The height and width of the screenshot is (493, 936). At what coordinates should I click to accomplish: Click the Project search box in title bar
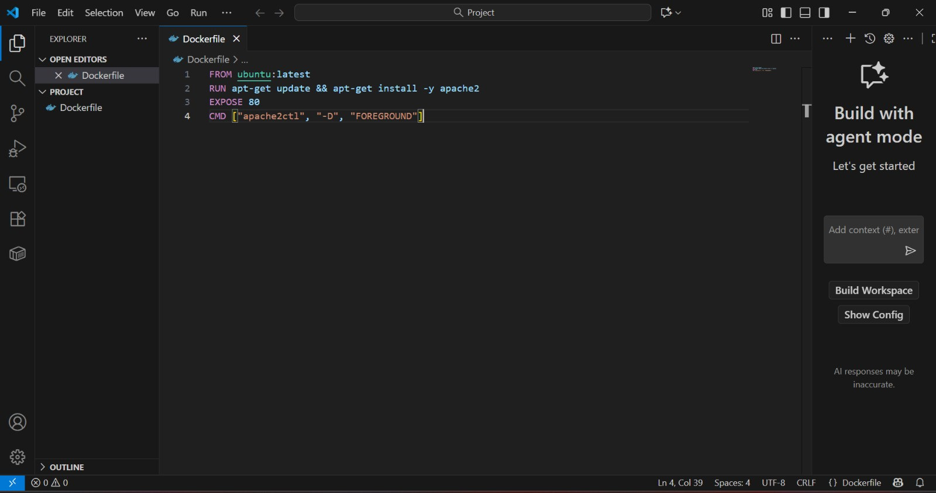coord(473,13)
